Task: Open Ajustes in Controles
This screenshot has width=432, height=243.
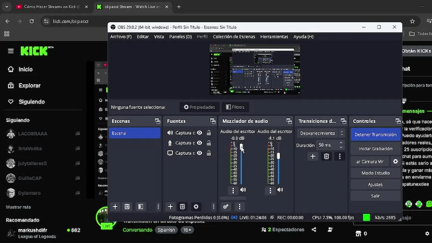Action: point(375,184)
